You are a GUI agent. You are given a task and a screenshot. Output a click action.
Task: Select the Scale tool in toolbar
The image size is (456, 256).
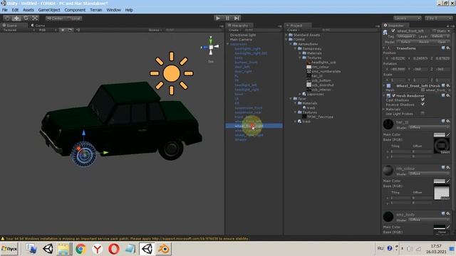[35, 18]
